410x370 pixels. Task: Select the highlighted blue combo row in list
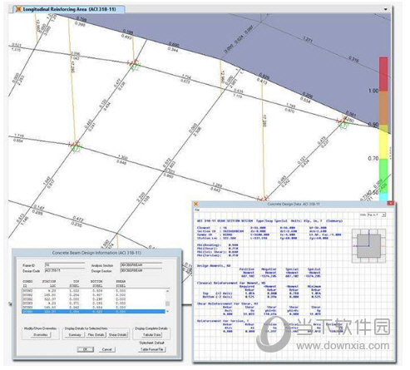pyautogui.click(x=93, y=312)
